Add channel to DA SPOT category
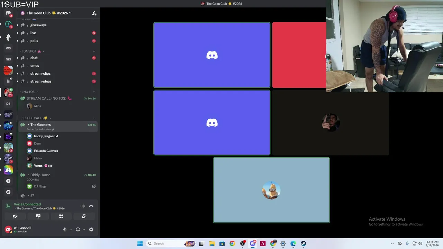 point(94,51)
